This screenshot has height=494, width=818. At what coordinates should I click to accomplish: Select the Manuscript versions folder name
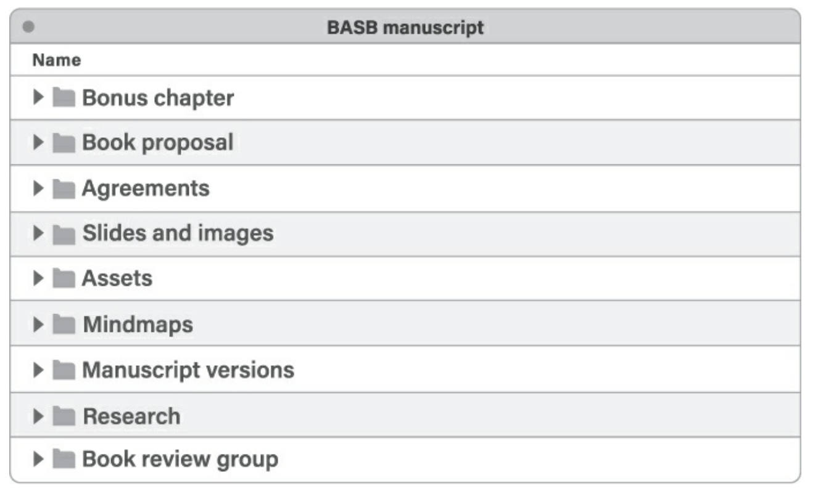point(188,370)
